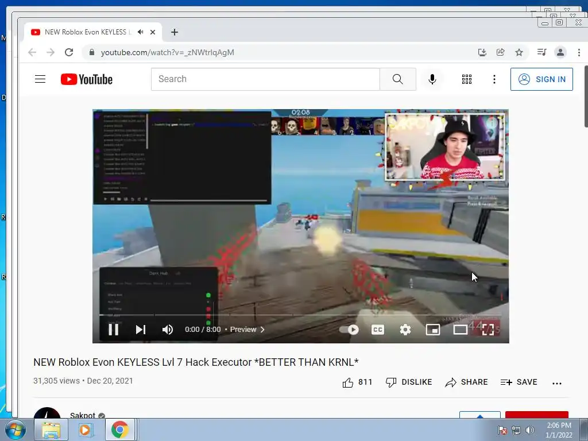Screen dimensions: 588x441
Task: Open YouTube apps grid
Action: (466, 79)
